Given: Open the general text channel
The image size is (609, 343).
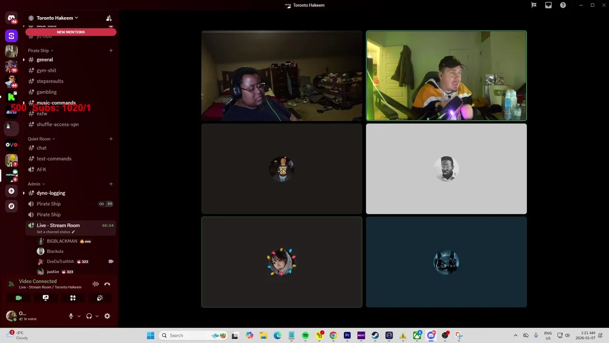Looking at the screenshot, I should click(x=71, y=60).
